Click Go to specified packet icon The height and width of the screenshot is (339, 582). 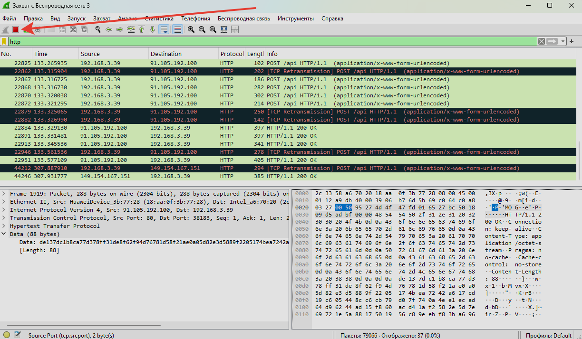(130, 29)
